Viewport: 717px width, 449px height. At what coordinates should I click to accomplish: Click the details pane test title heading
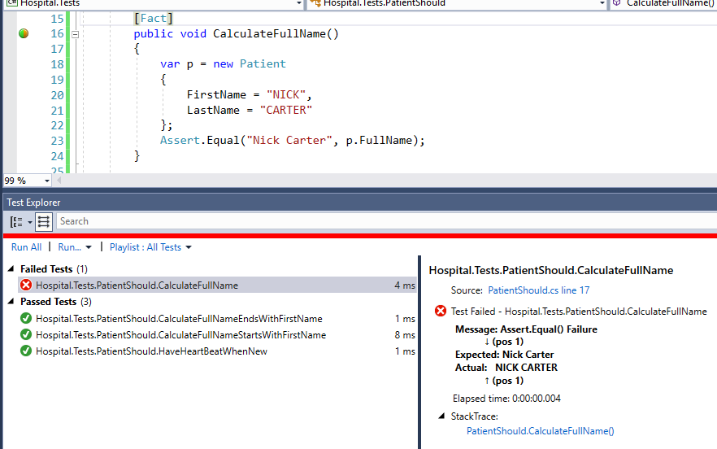click(x=551, y=271)
